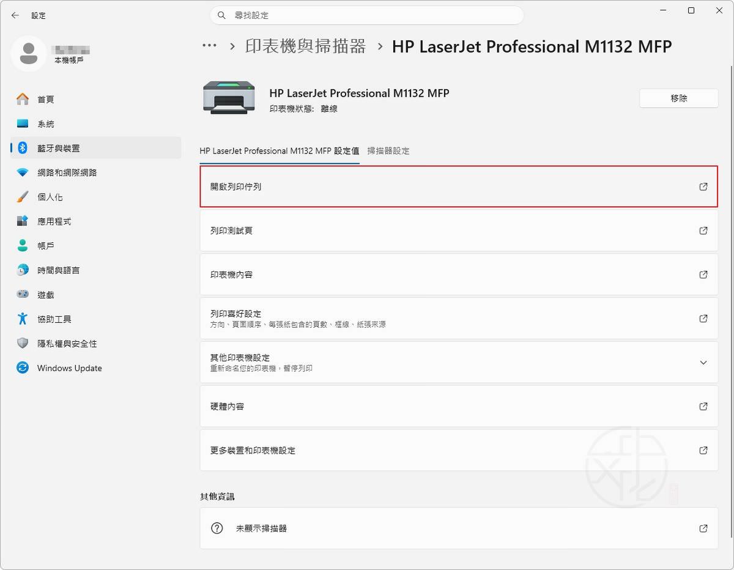Open 時間與語言 in sidebar
Screen dimensions: 734x570
click(96, 270)
